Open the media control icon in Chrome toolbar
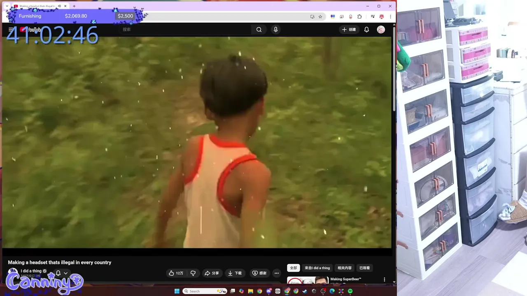The image size is (527, 296). [x=373, y=16]
